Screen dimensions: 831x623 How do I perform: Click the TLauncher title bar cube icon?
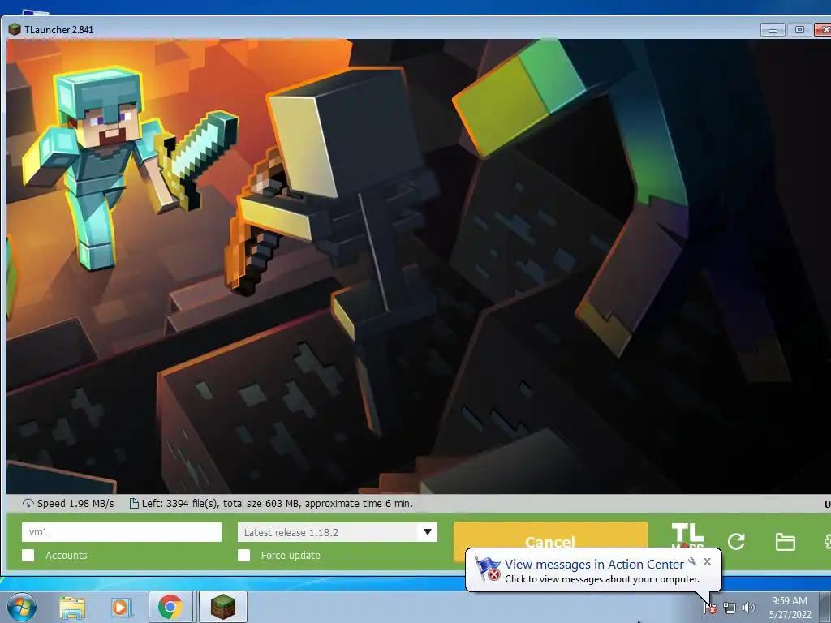tap(15, 30)
